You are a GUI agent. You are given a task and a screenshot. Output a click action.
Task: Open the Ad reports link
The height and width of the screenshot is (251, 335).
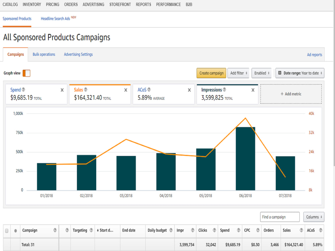click(x=315, y=55)
